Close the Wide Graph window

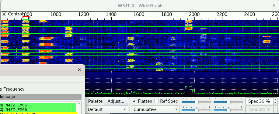pos(274,6)
